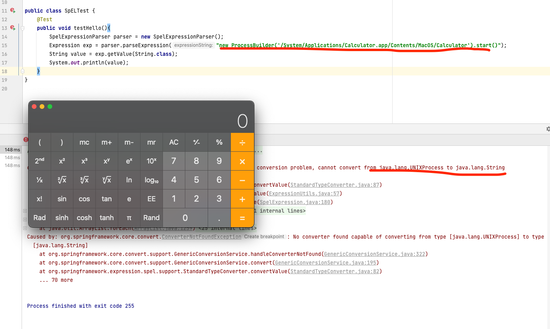Click 'Process finished with exit code 255' text
Image resolution: width=550 pixels, height=329 pixels.
pyautogui.click(x=80, y=306)
